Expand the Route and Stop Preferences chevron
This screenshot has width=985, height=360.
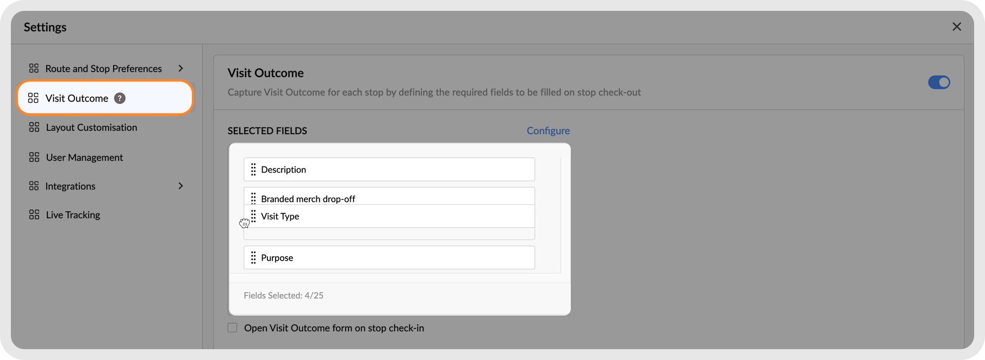tap(181, 68)
